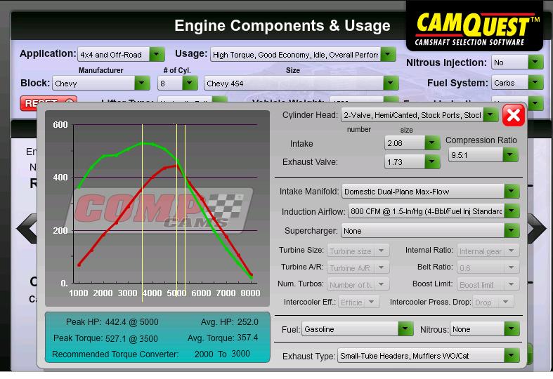Open the Application dropdown showing 4x4 and Off-Road
553x379 pixels.
121,55
